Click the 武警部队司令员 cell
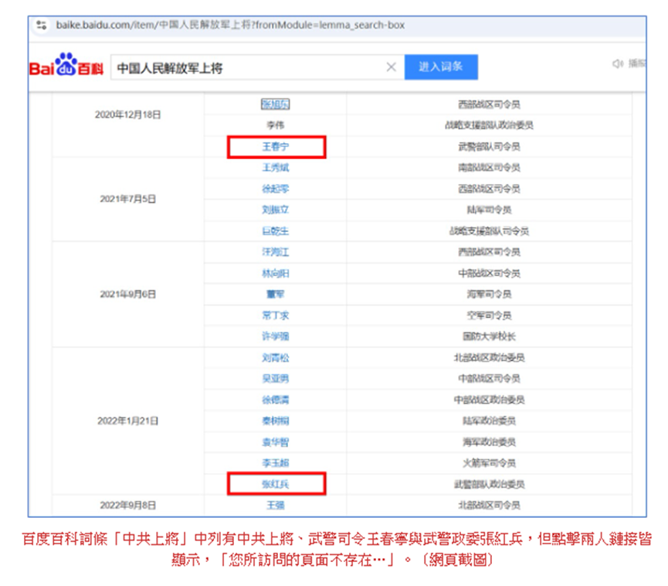This screenshot has width=668, height=586. [x=489, y=147]
